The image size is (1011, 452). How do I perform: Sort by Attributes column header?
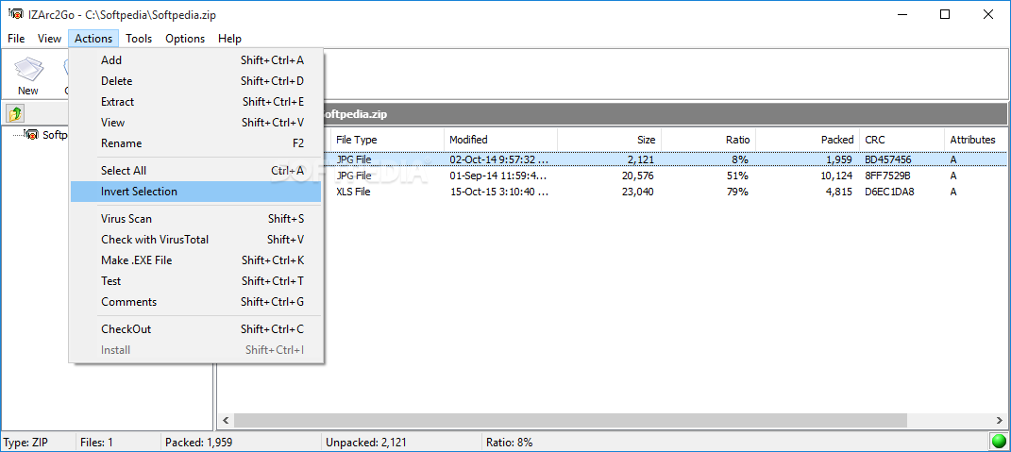[x=975, y=140]
